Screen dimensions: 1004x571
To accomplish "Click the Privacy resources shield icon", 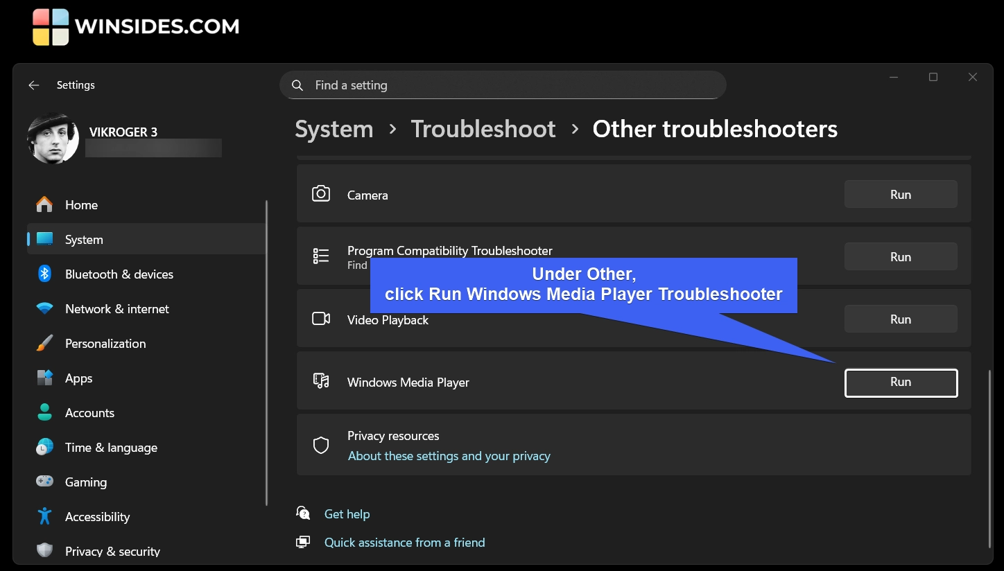I will pyautogui.click(x=321, y=445).
